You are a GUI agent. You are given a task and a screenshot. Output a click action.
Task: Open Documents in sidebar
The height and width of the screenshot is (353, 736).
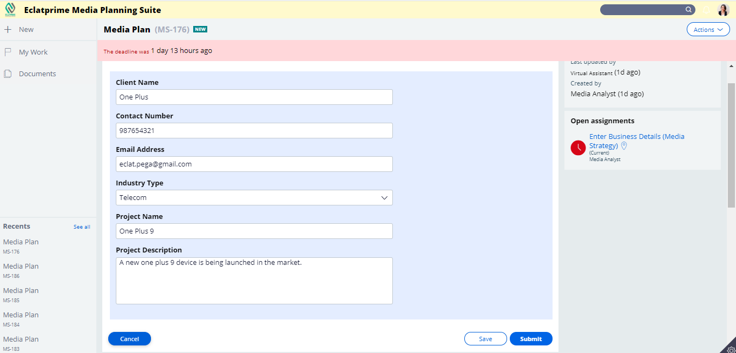(x=37, y=74)
